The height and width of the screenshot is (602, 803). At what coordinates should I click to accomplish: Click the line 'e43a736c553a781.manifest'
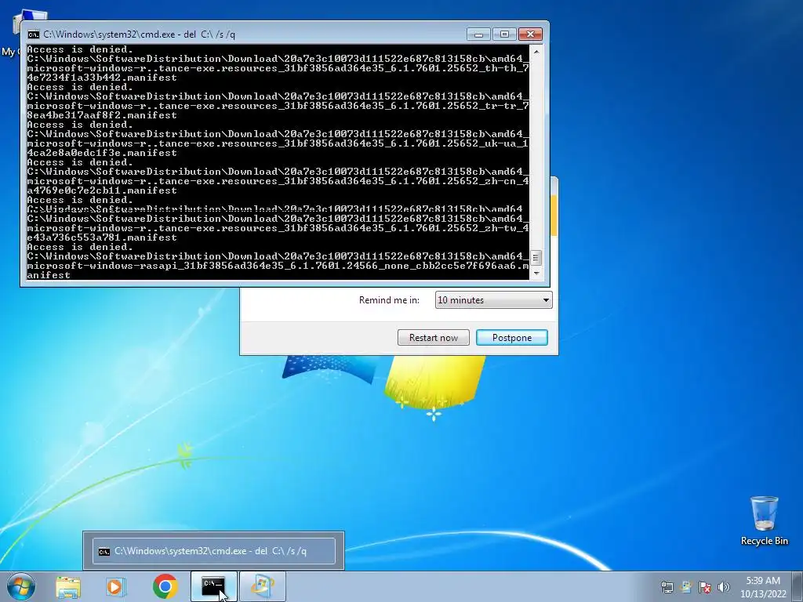pos(101,238)
